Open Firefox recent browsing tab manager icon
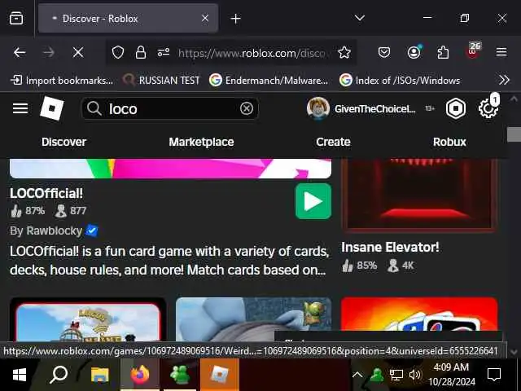Screen dimensions: 521x391 pyautogui.click(x=16, y=18)
